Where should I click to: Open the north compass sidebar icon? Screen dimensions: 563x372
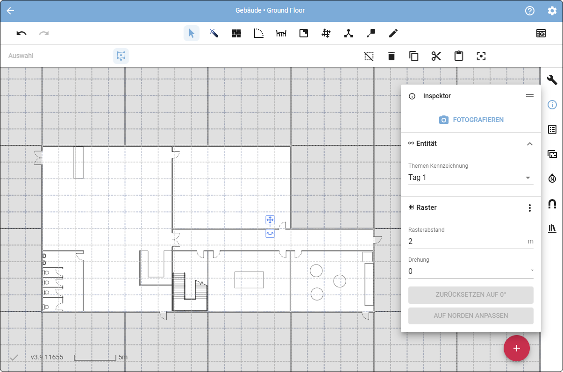[552, 179]
